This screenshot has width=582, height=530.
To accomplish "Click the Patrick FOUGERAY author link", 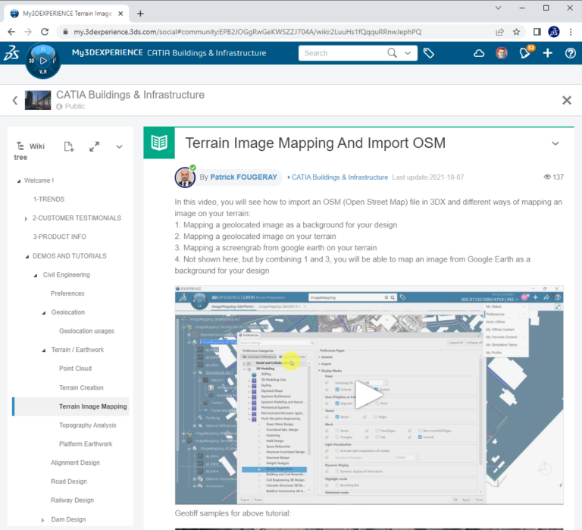I will click(243, 177).
